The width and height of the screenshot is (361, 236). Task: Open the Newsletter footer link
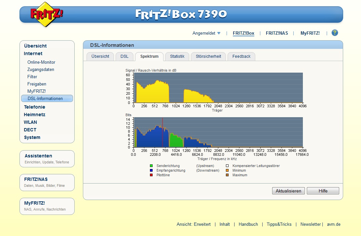[310, 224]
